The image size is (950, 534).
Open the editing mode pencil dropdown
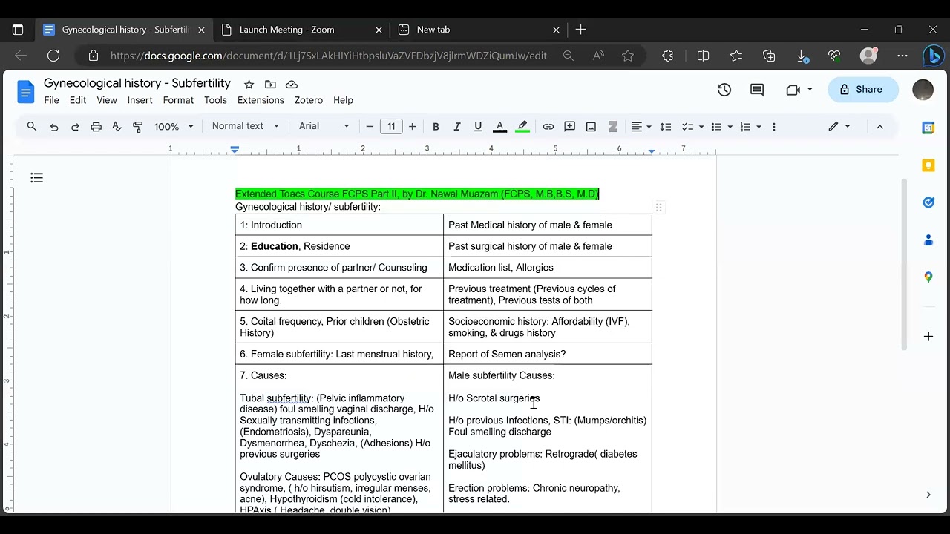coord(839,127)
